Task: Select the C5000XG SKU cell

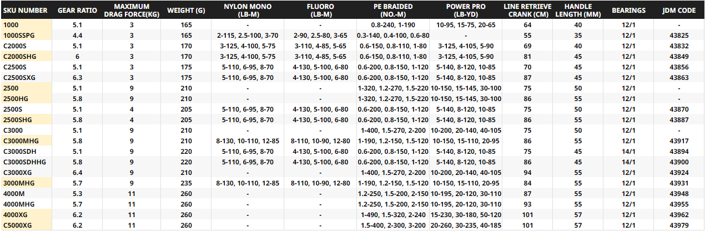Action: point(18,225)
